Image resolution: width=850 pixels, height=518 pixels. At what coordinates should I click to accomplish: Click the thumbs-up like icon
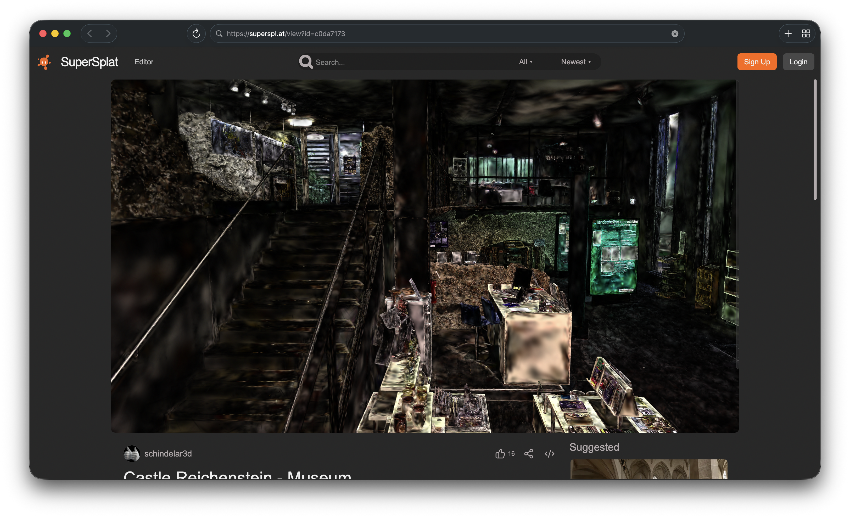500,453
